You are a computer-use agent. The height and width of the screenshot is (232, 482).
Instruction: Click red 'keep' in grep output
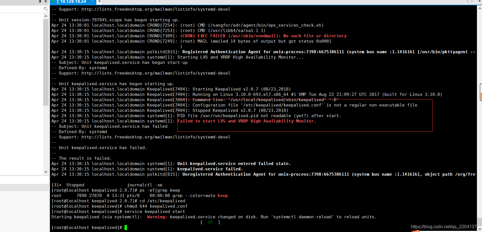click(223, 196)
